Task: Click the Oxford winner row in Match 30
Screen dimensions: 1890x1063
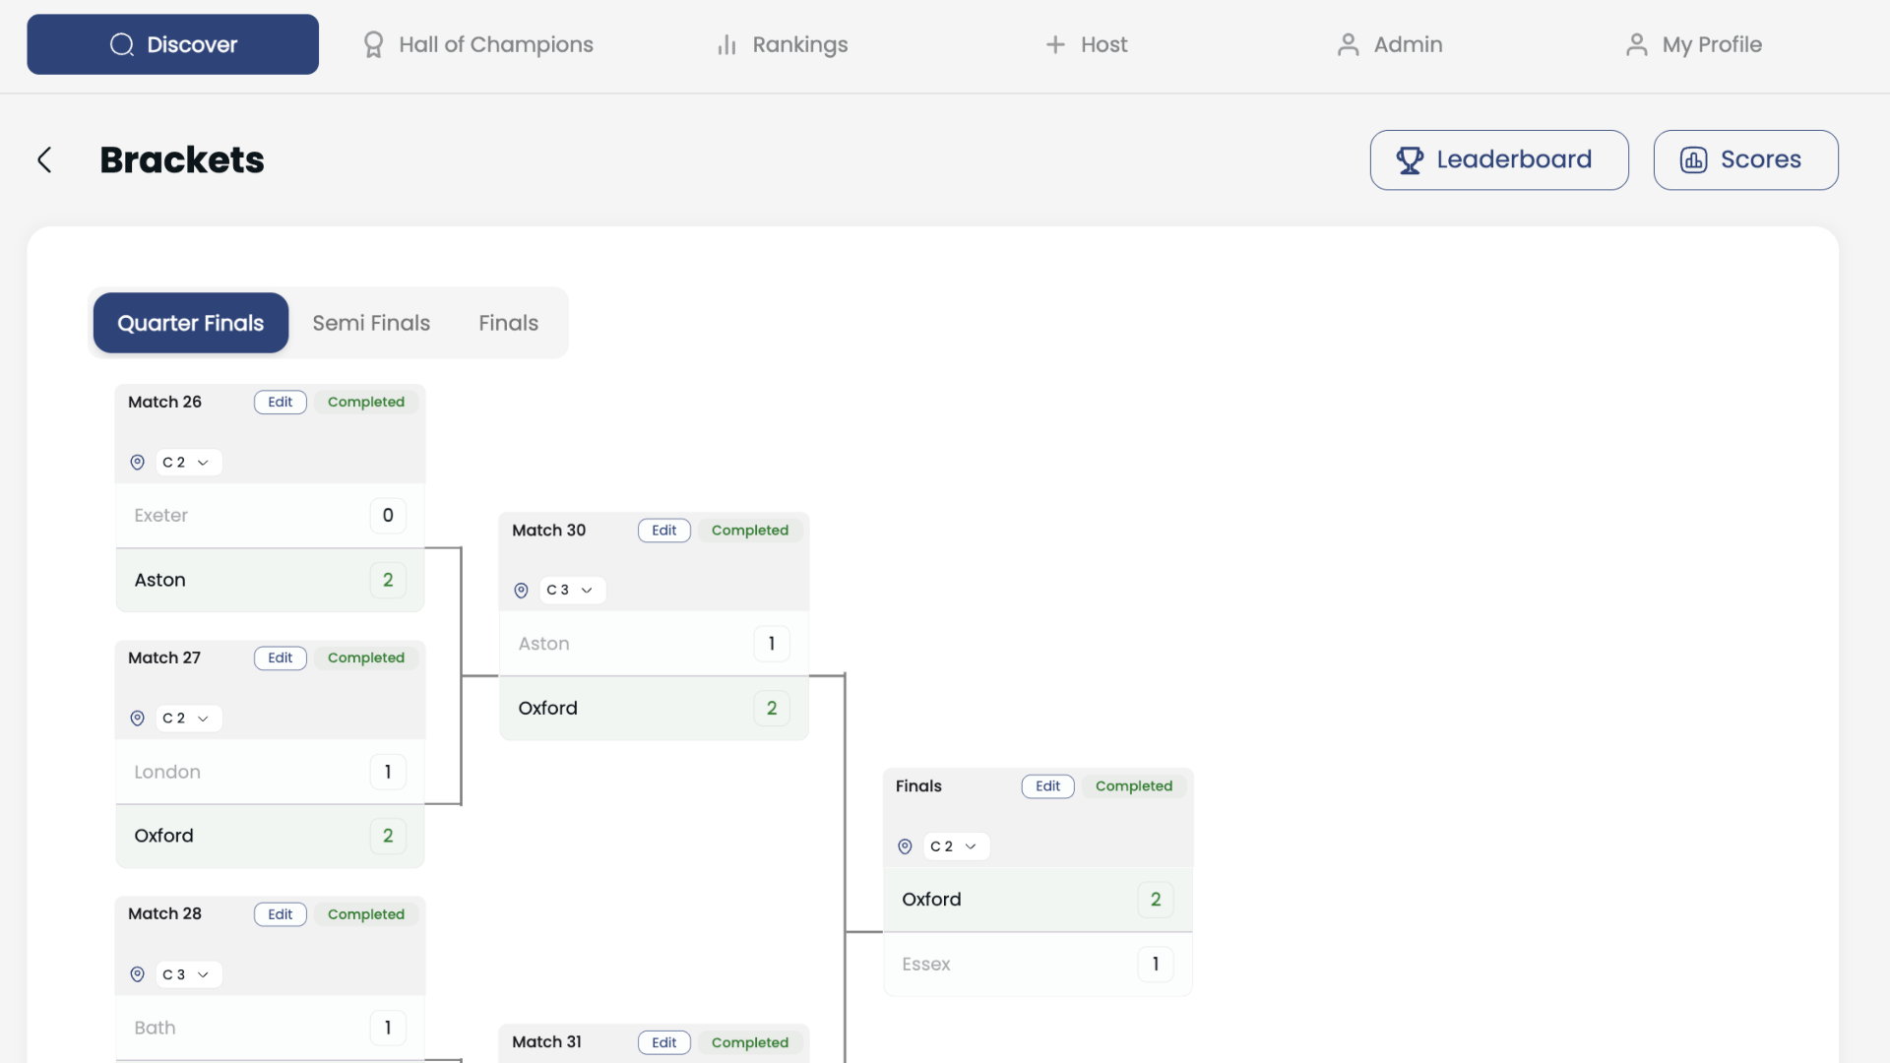Action: 654,708
